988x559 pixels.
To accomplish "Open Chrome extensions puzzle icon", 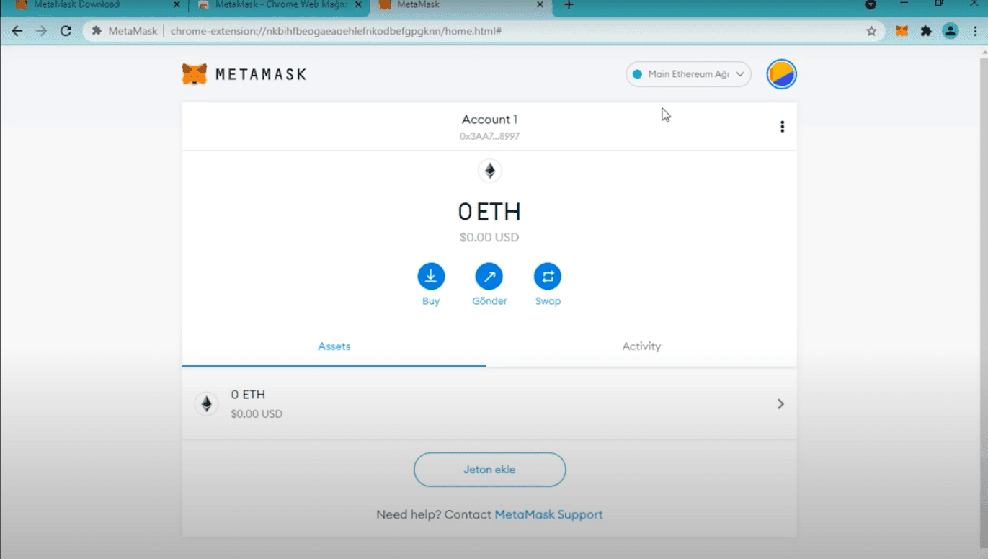I will click(926, 31).
